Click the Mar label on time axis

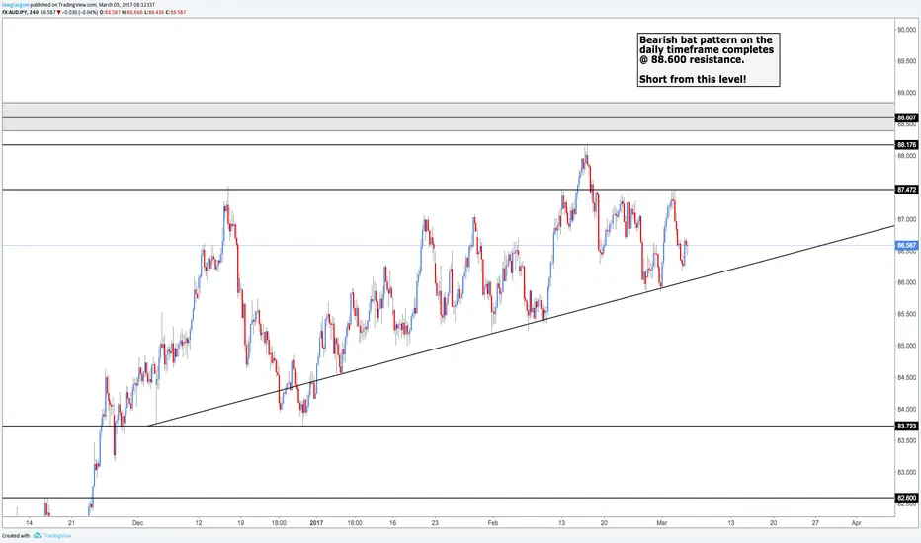[x=662, y=523]
